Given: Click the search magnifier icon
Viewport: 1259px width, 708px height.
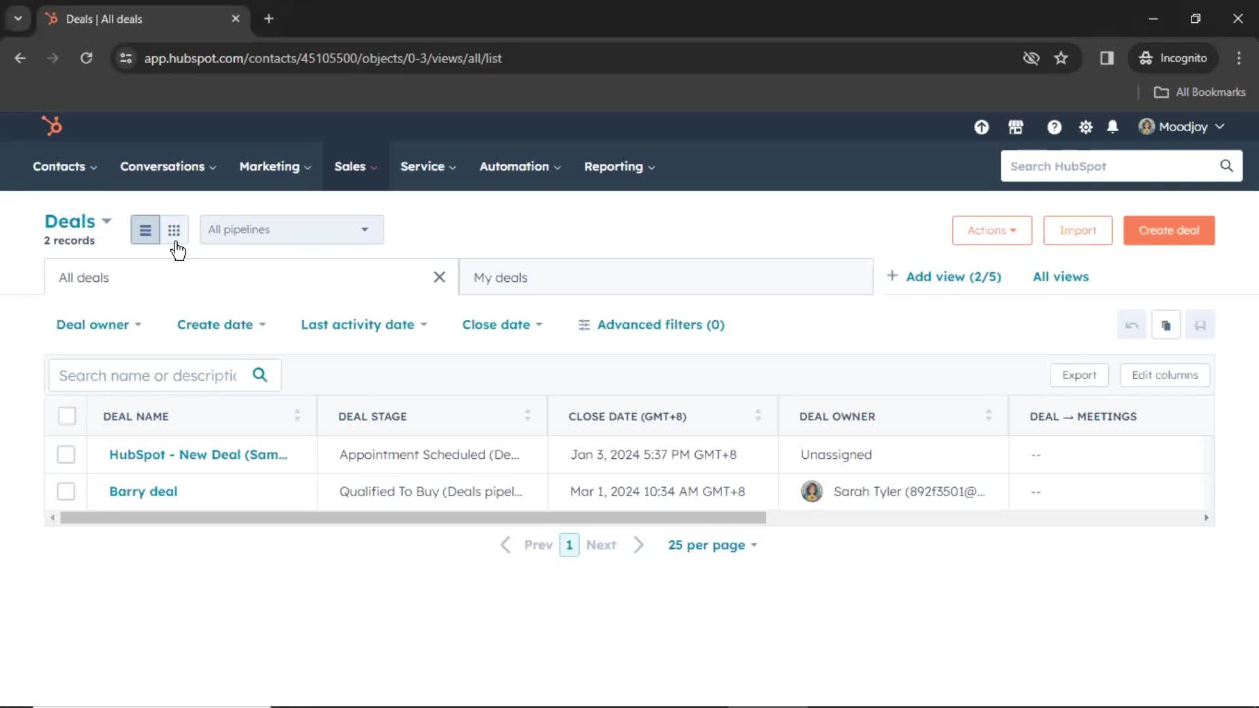Looking at the screenshot, I should point(260,375).
